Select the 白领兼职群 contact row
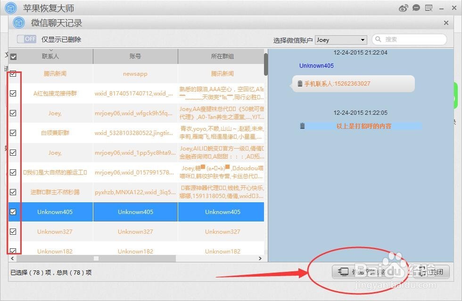This screenshot has height=301, width=462. 55,133
